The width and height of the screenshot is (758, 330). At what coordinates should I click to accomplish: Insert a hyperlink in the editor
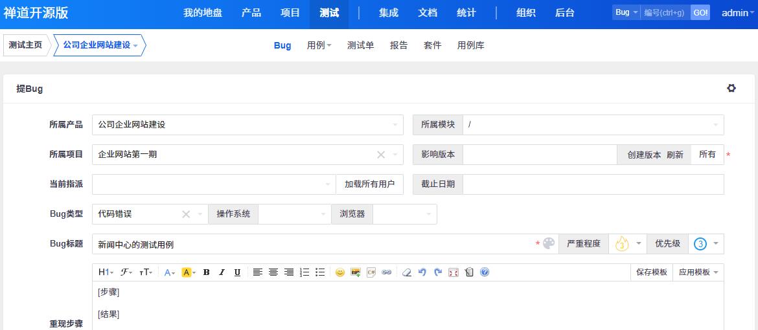point(386,272)
